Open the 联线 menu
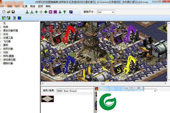The image size is (170, 113). point(33,6)
